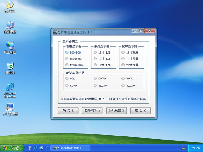Viewport: 203px width, 152px height.
Task: Click the 笔记本显示器 group label
Action: 75,73
